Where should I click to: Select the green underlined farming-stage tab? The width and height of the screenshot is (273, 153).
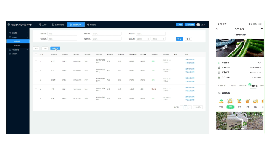click(x=253, y=86)
